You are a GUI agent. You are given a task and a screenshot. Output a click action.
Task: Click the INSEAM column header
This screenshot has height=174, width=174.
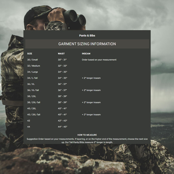pyautogui.click(x=86, y=54)
